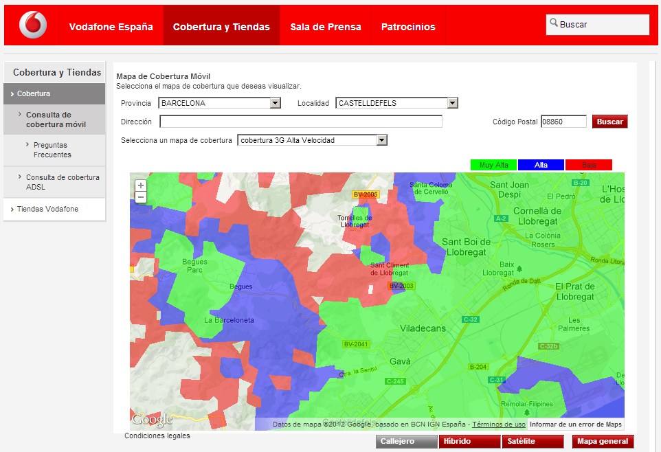Focus the Dirección input field
Viewport: 661px width, 452px height.
pos(301,122)
